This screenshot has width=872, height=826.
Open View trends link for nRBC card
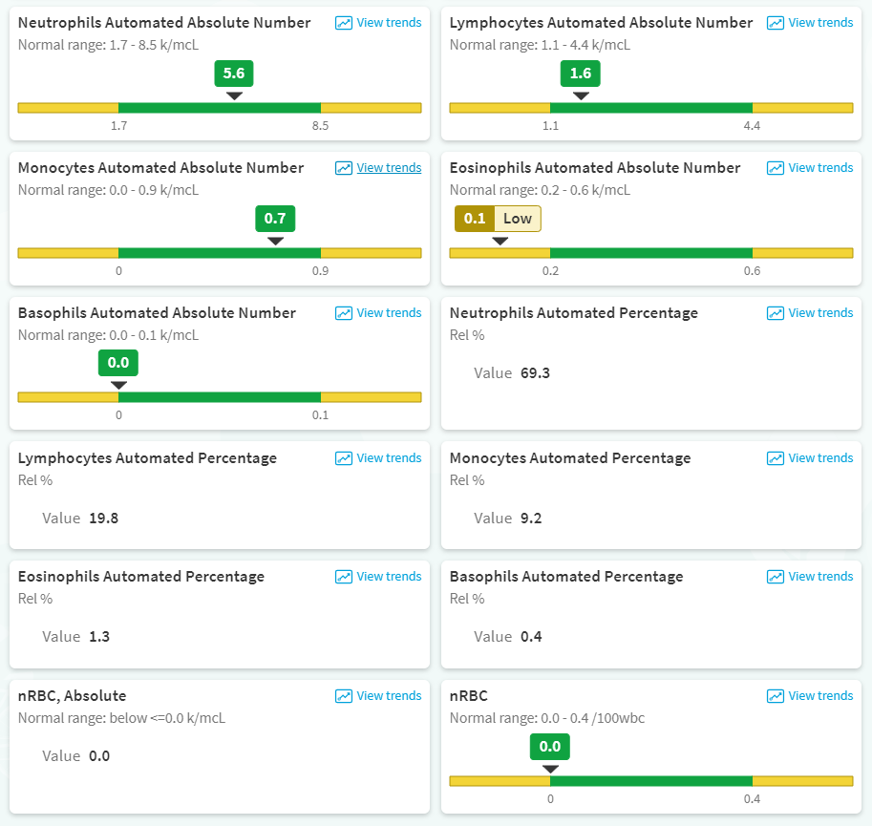(820, 696)
